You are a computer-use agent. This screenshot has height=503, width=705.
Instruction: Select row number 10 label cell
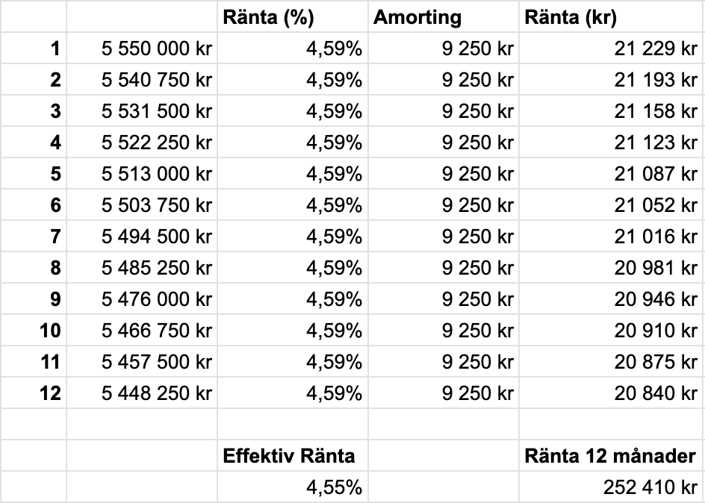pos(34,331)
